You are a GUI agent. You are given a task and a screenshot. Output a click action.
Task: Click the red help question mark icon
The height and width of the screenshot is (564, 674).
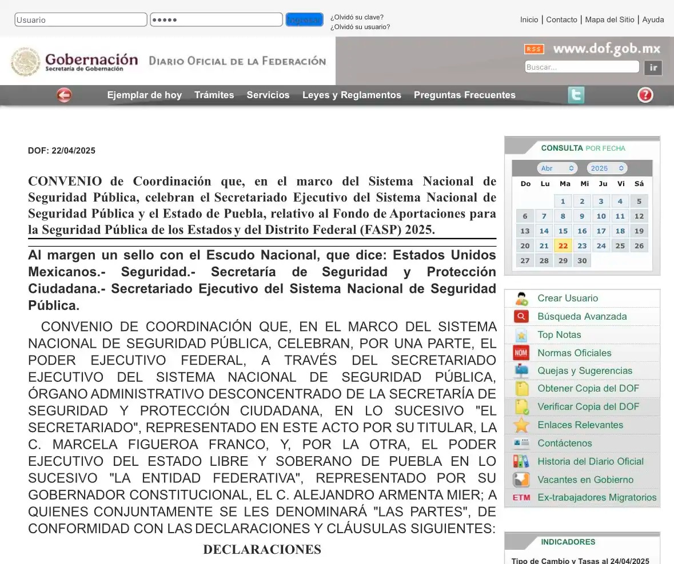tap(645, 95)
